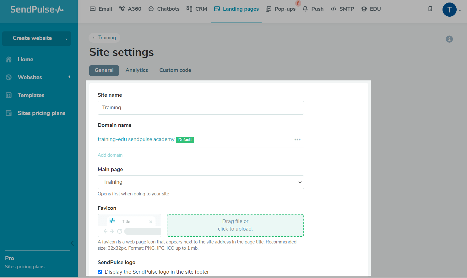The image size is (467, 278).
Task: Click the favicon upload drop zone
Action: 235,225
